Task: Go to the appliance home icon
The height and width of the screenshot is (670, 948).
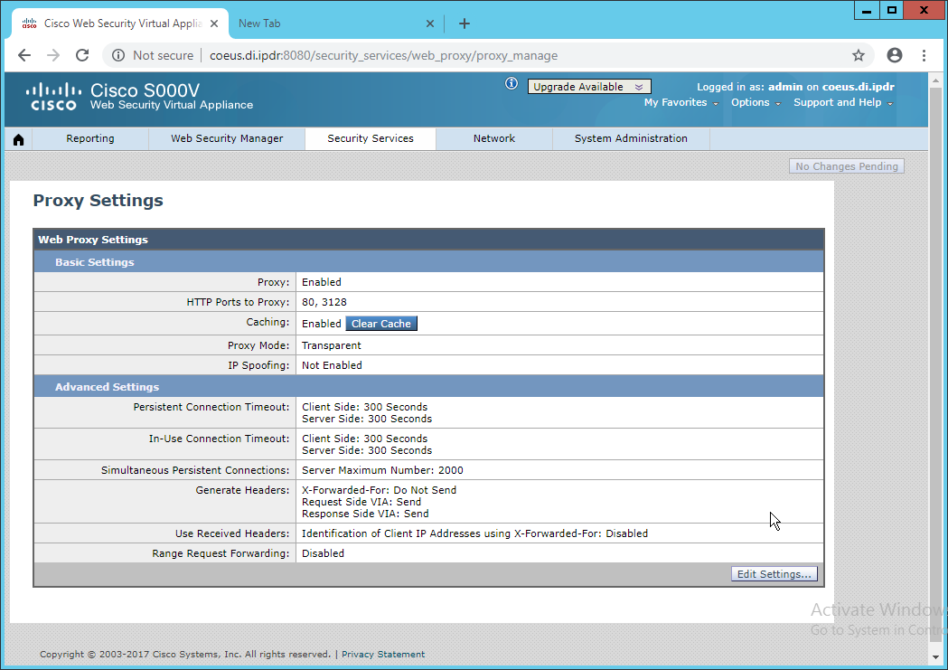Action: 19,139
